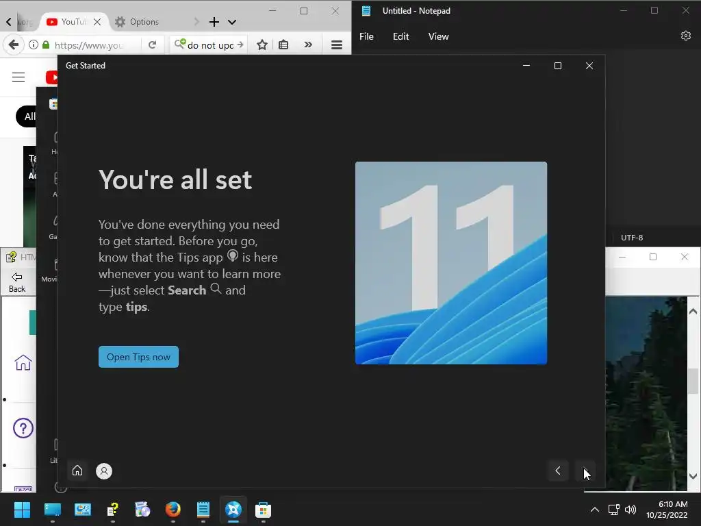This screenshot has width=701, height=526.
Task: Open the browser hamburger menu
Action: [x=337, y=45]
